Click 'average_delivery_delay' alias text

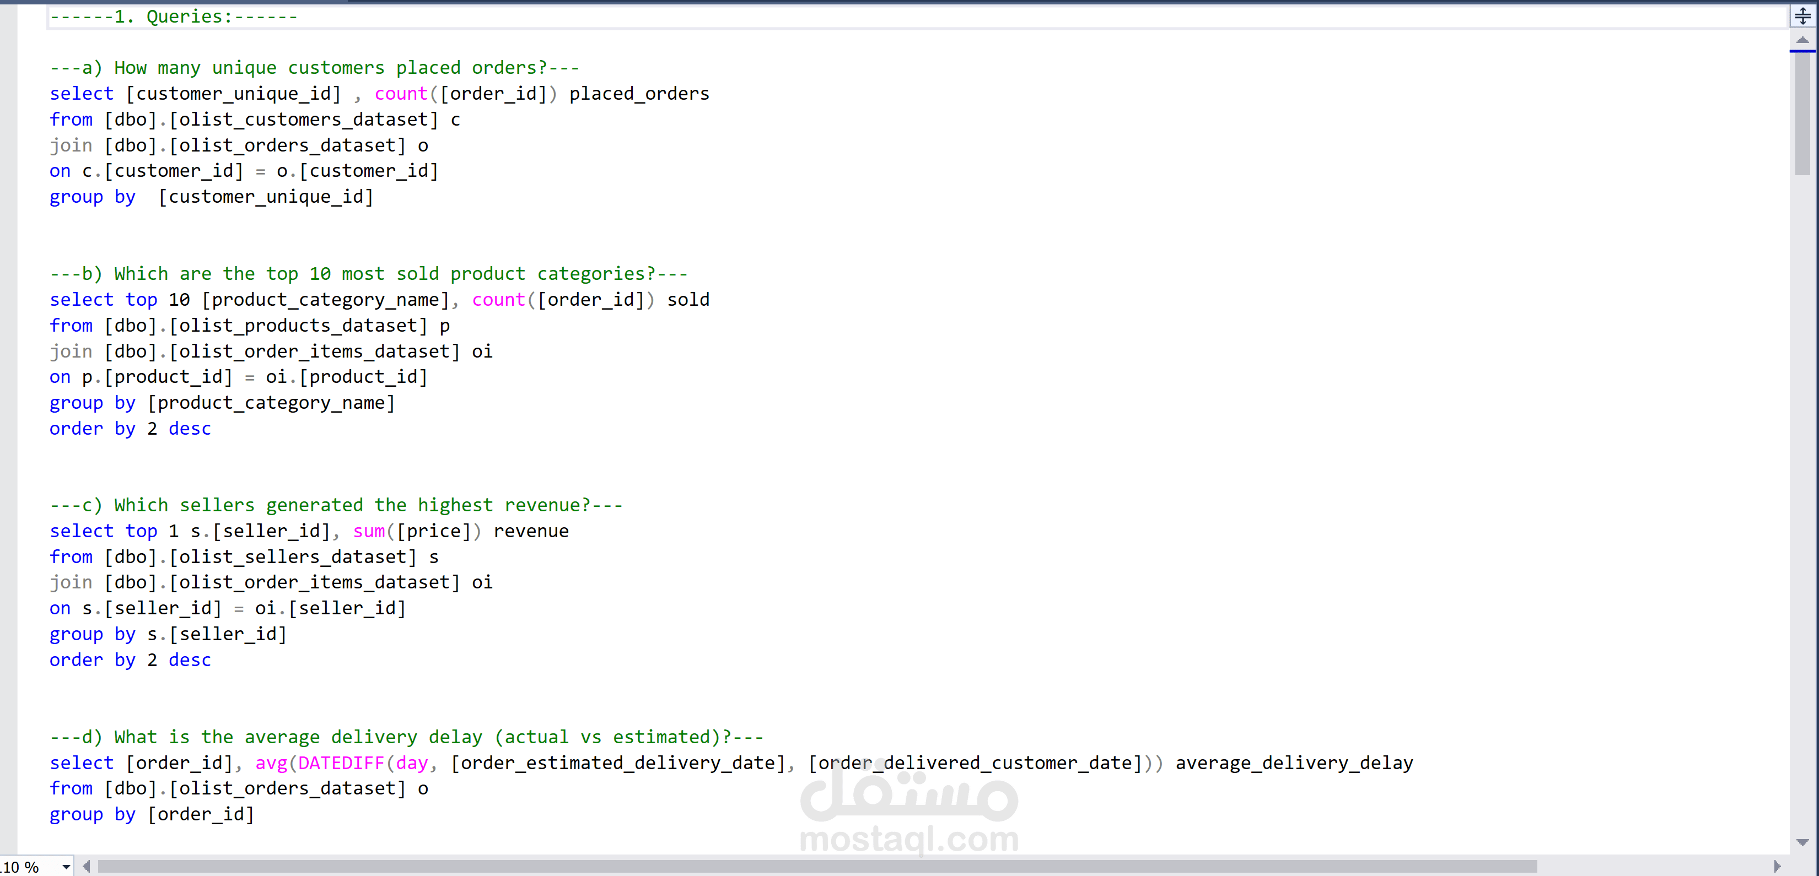1294,763
